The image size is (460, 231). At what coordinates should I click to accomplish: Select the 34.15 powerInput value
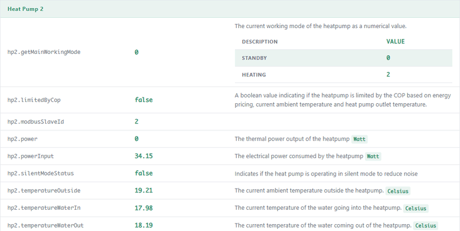click(x=144, y=156)
